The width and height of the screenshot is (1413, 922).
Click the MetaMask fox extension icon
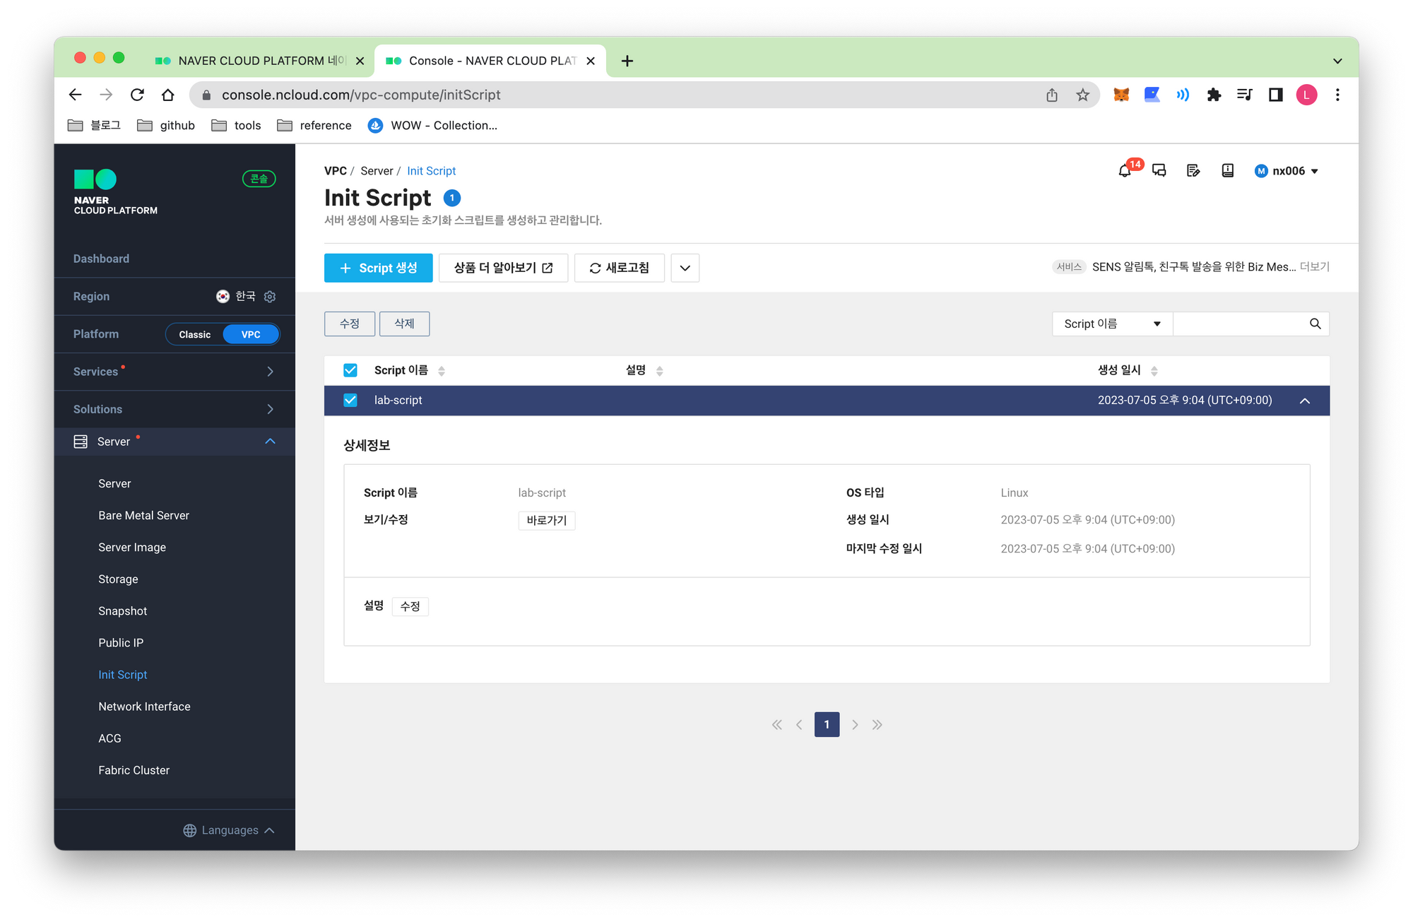click(1121, 95)
